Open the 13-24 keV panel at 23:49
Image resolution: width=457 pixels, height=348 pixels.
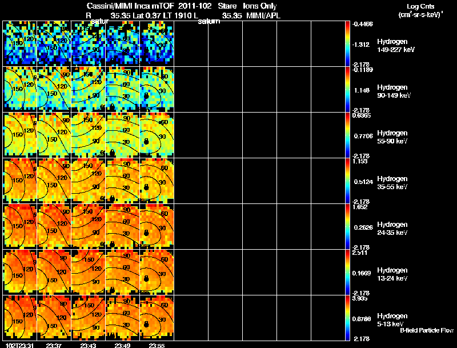[122, 272]
